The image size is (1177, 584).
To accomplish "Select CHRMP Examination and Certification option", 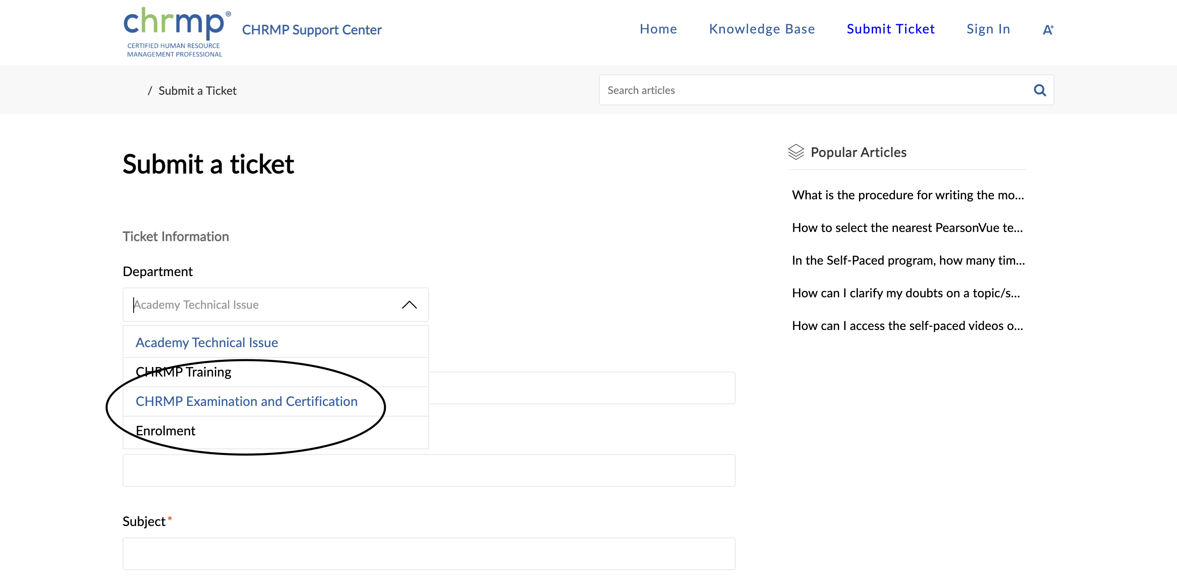I will pos(246,401).
